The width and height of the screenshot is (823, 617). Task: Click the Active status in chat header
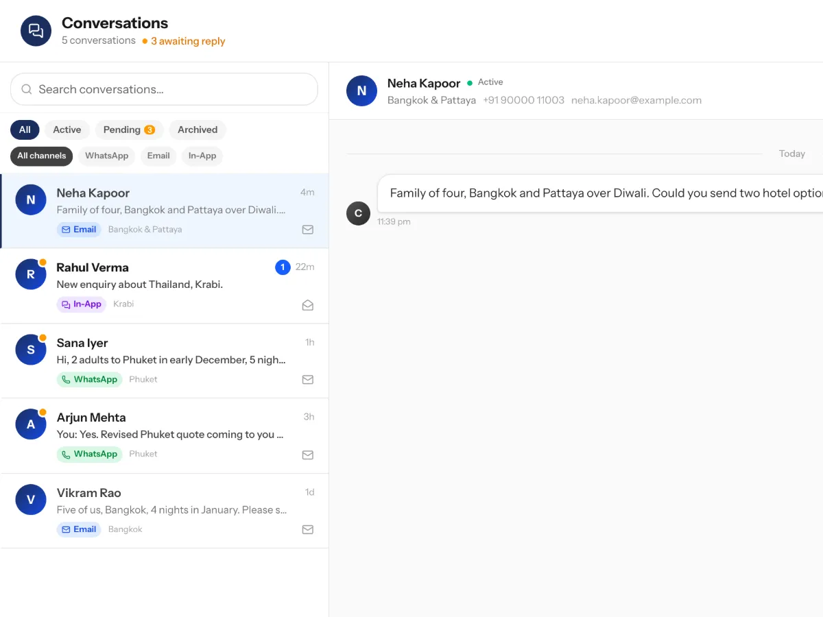click(485, 82)
